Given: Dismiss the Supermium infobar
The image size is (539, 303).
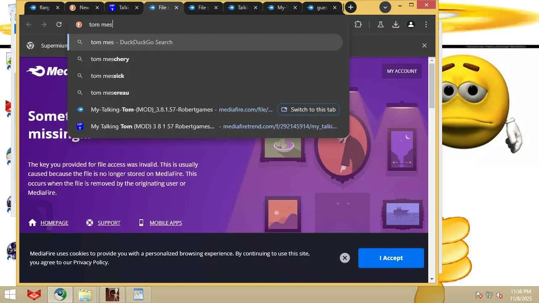Looking at the screenshot, I should coord(424,45).
